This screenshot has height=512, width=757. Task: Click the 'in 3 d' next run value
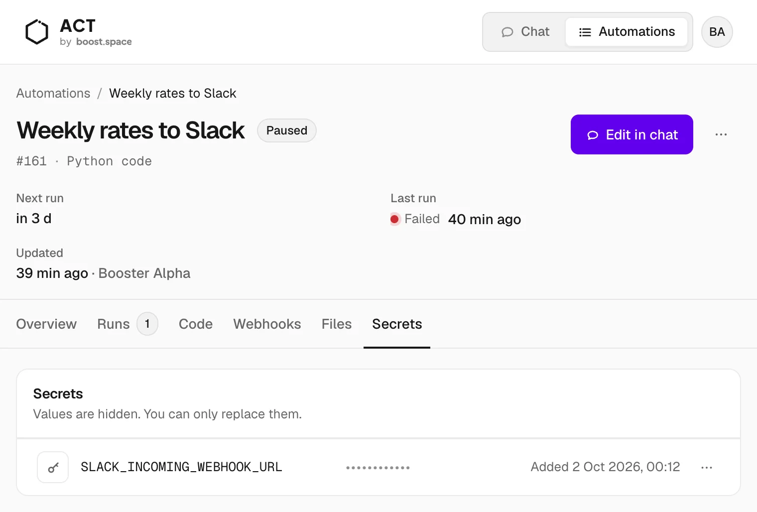[34, 218]
